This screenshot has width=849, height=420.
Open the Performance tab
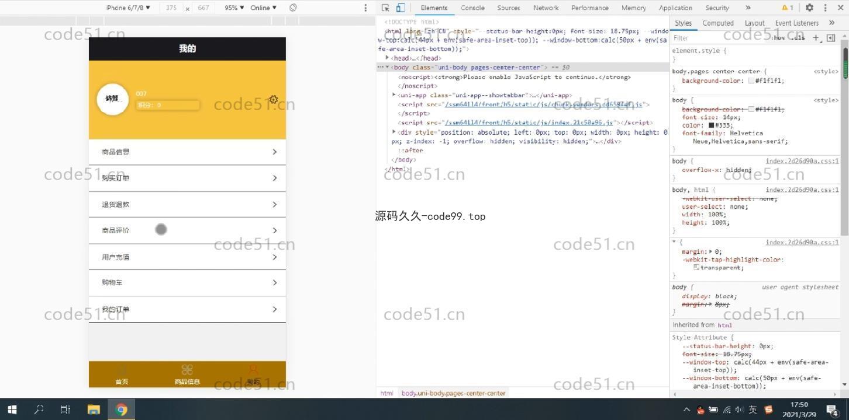590,8
